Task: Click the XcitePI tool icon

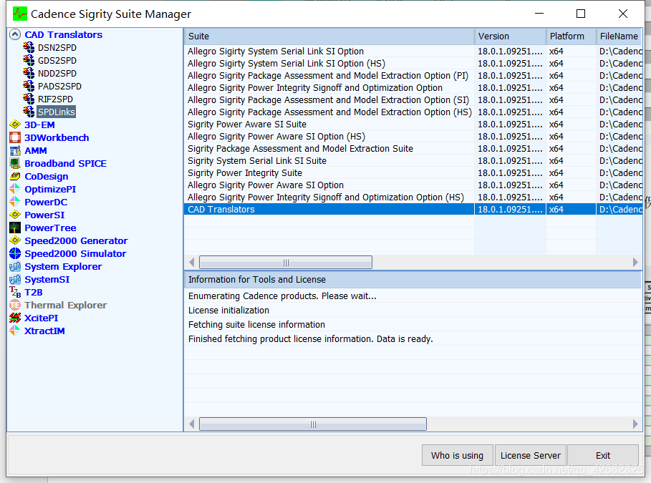Action: (x=15, y=318)
